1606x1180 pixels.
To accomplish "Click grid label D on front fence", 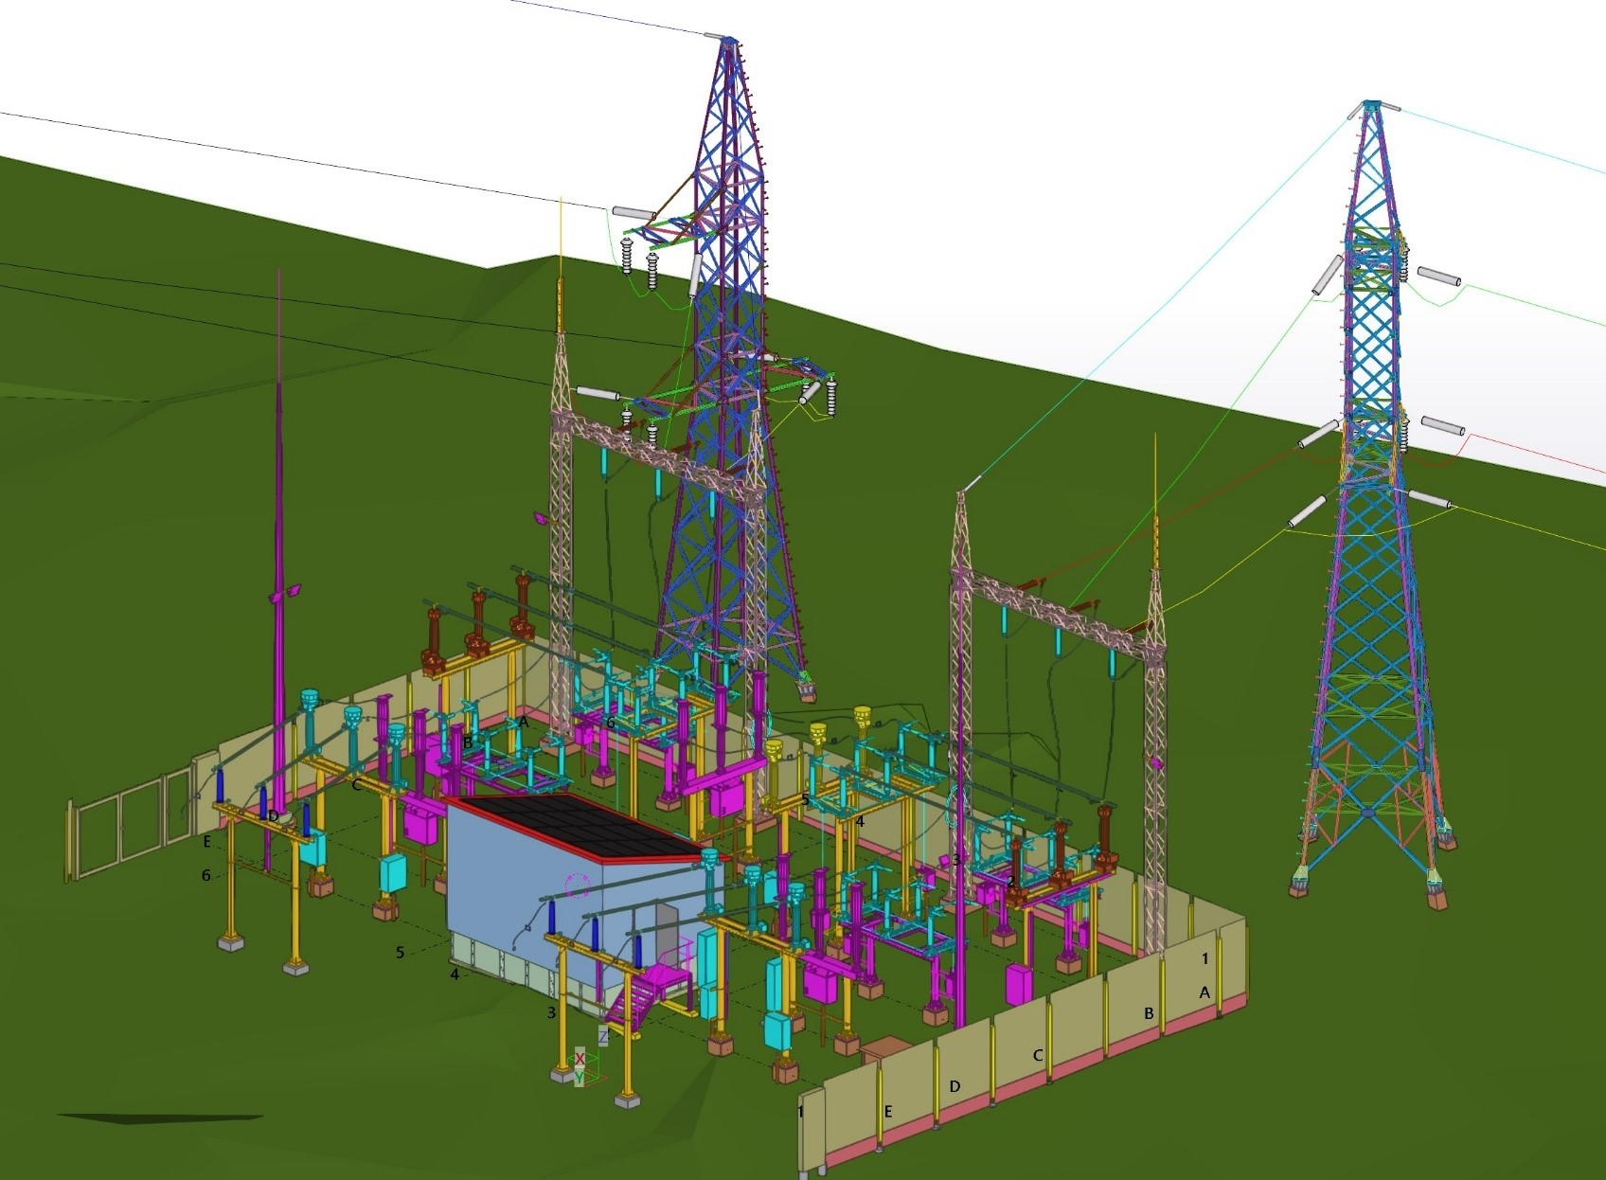I will click(955, 1086).
